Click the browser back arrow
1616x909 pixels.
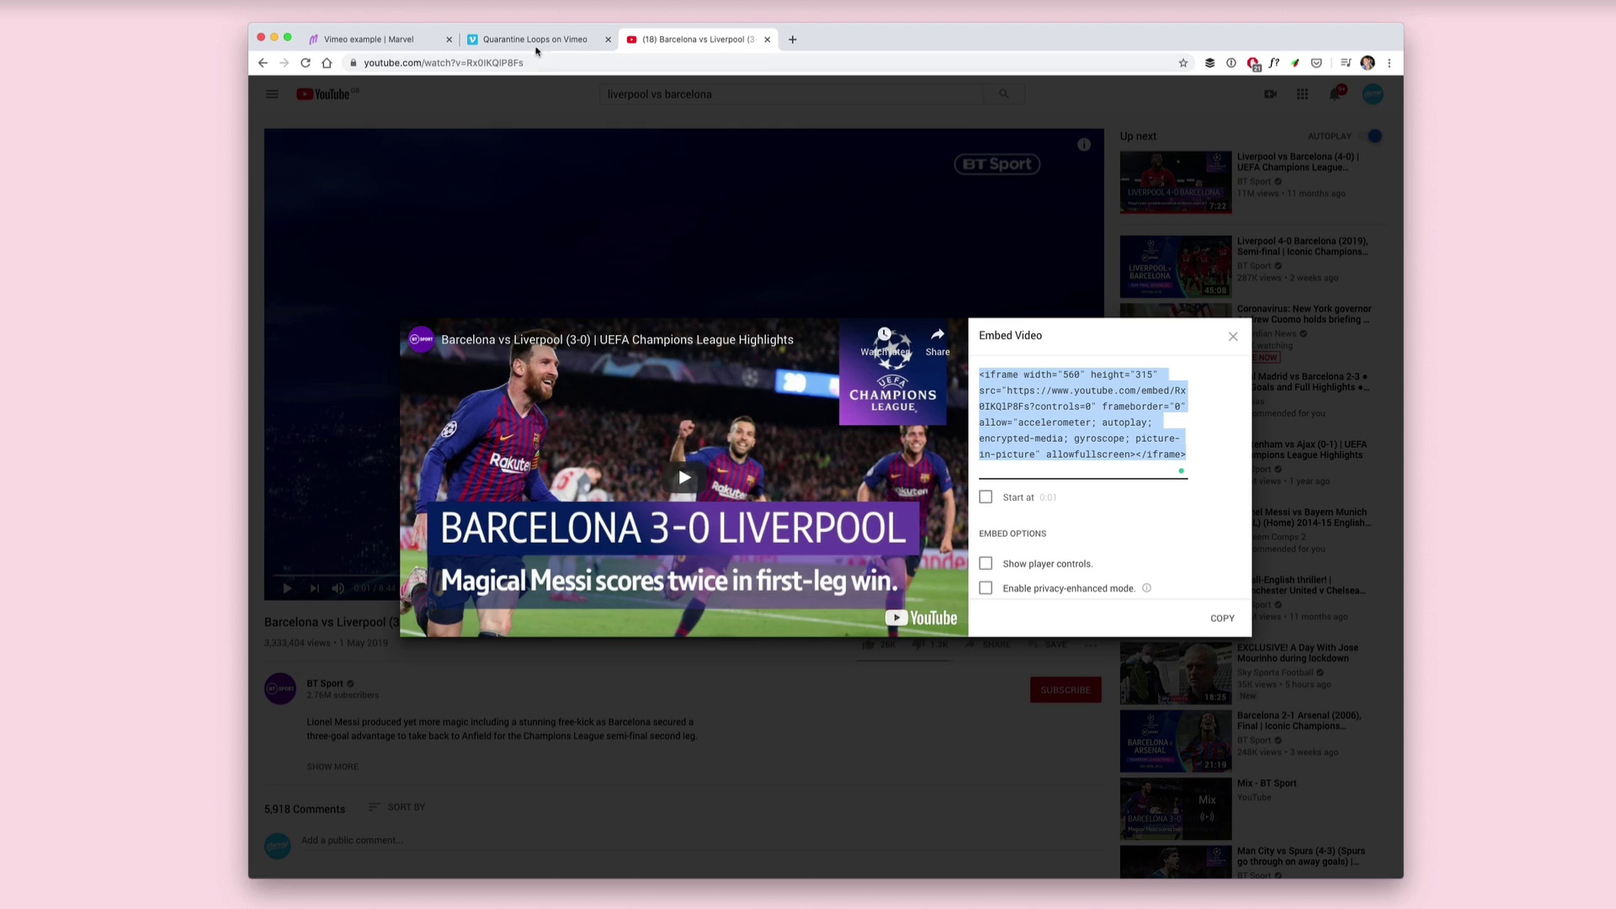[263, 63]
